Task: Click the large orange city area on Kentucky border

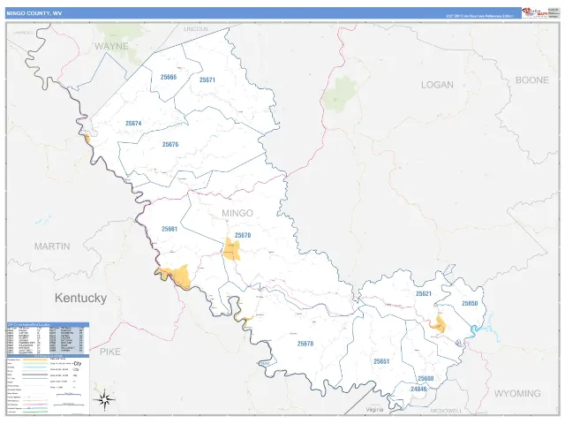Action: [x=178, y=276]
